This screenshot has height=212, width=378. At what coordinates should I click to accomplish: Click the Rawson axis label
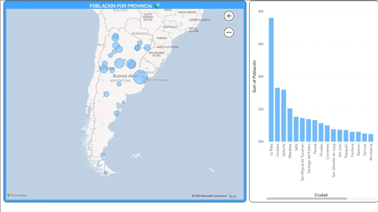(359, 150)
